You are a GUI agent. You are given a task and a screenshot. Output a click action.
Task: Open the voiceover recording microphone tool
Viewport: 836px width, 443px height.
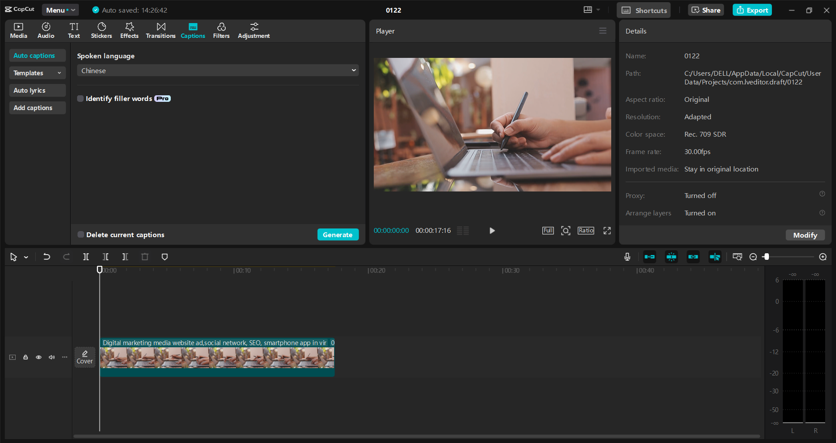[x=627, y=257]
